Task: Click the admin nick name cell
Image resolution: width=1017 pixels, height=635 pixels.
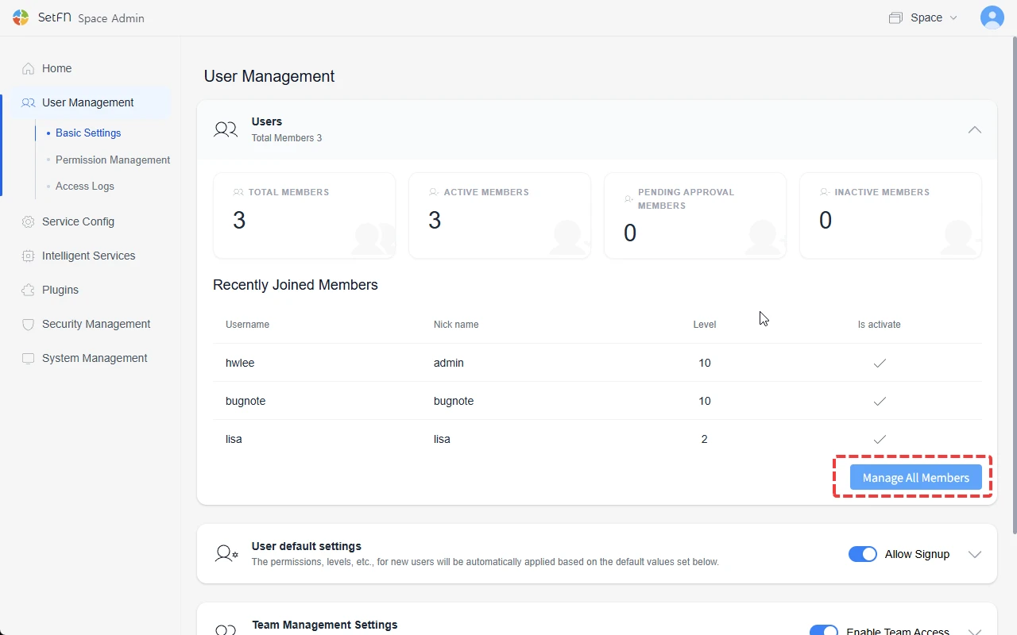Action: pos(449,363)
